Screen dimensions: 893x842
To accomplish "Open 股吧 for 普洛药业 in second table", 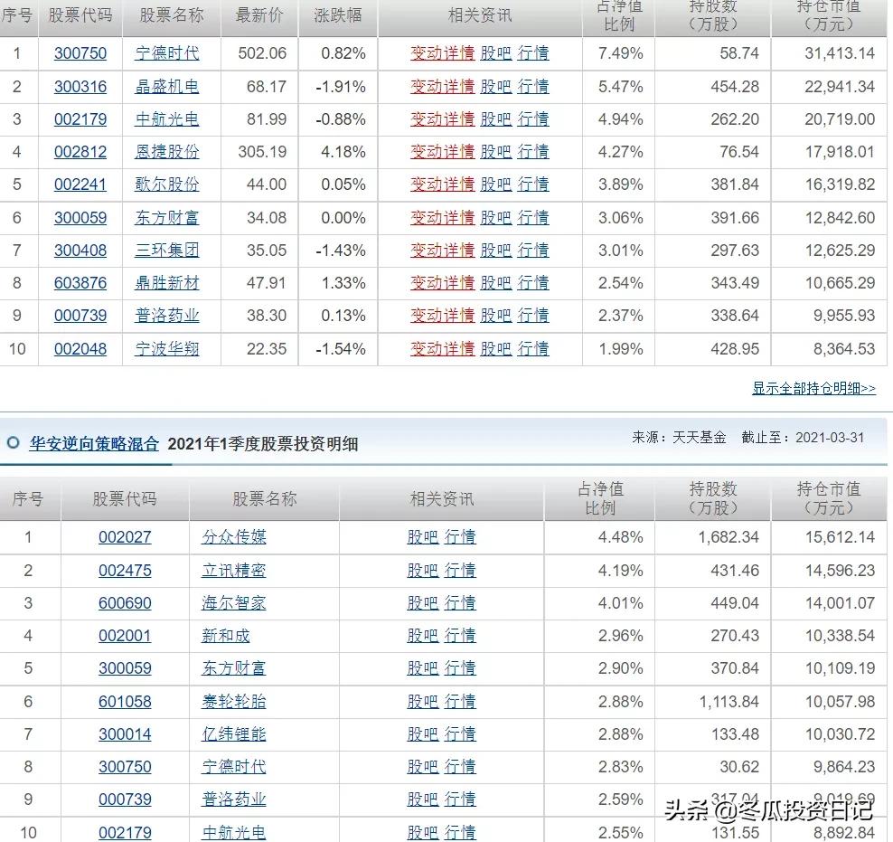I will (421, 799).
